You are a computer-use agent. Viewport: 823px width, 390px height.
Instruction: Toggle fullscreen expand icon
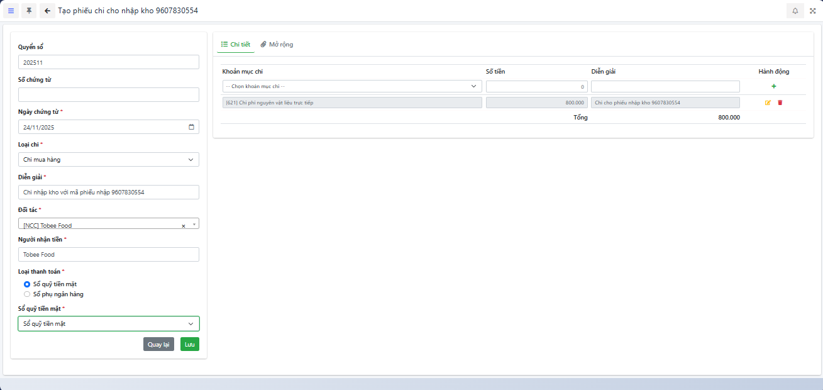(812, 11)
